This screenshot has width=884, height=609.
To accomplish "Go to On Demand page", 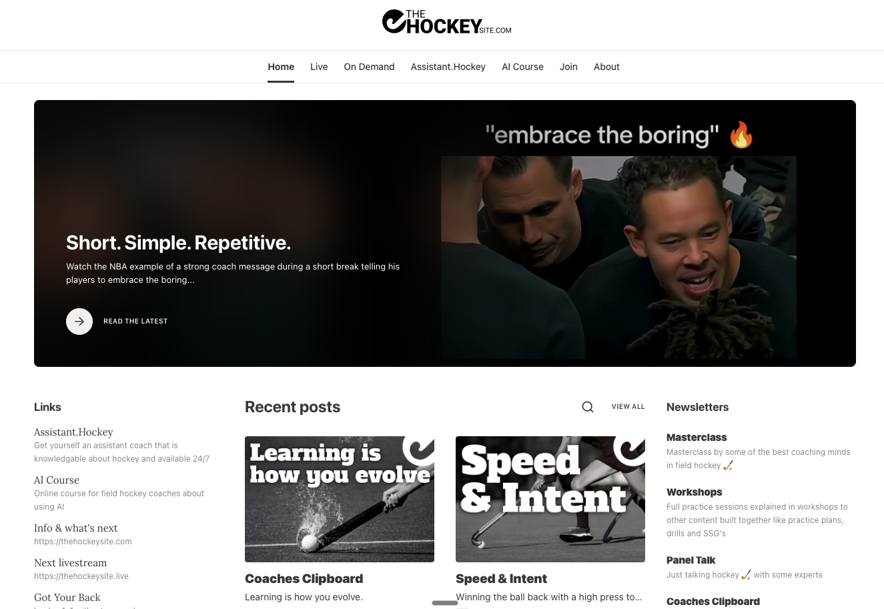I will click(369, 67).
